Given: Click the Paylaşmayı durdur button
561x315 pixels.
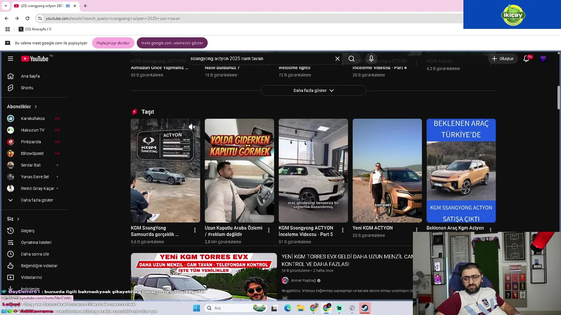Looking at the screenshot, I should [113, 43].
